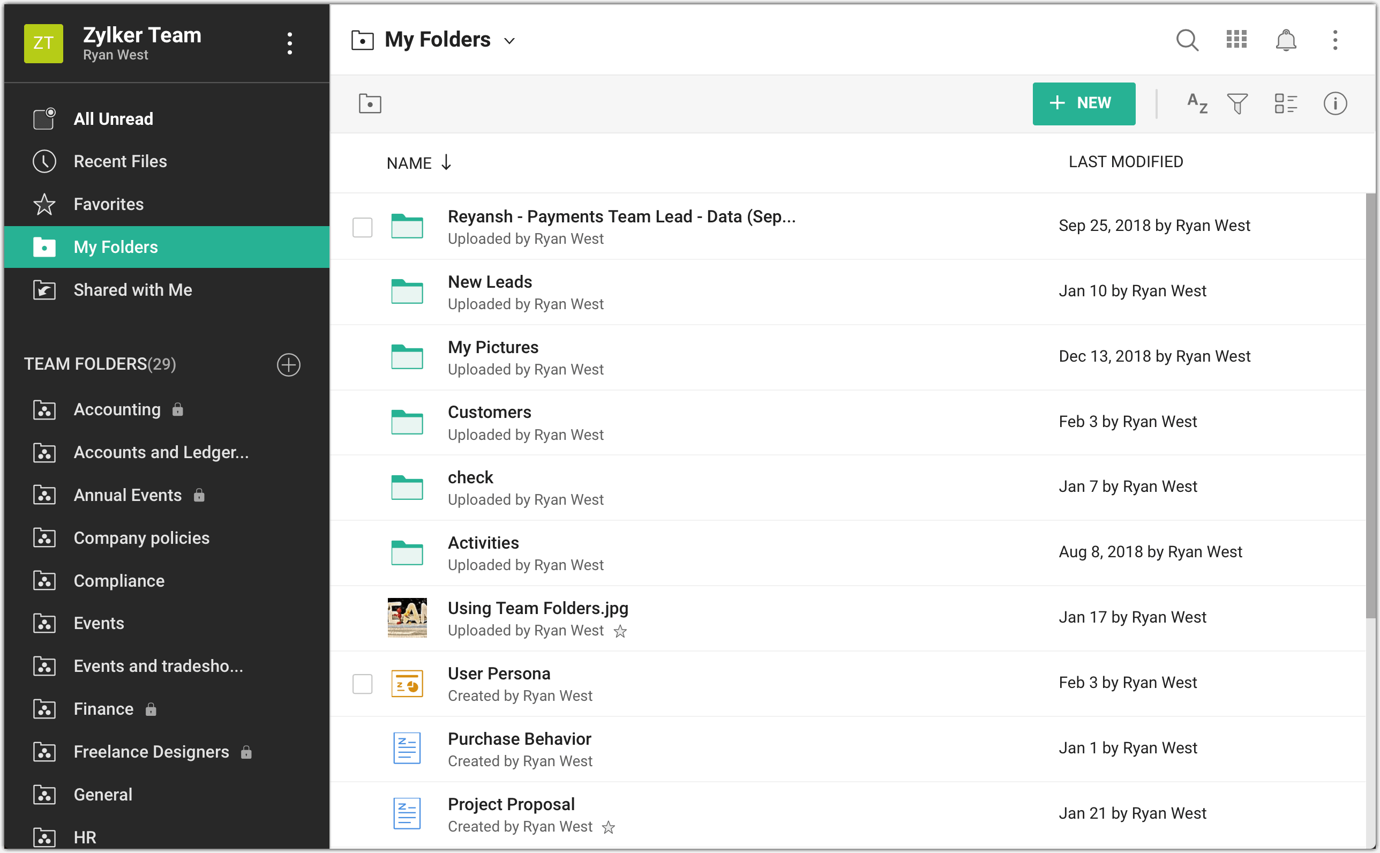Expand the My Folders breadcrumb dropdown
This screenshot has height=853, width=1380.
509,41
